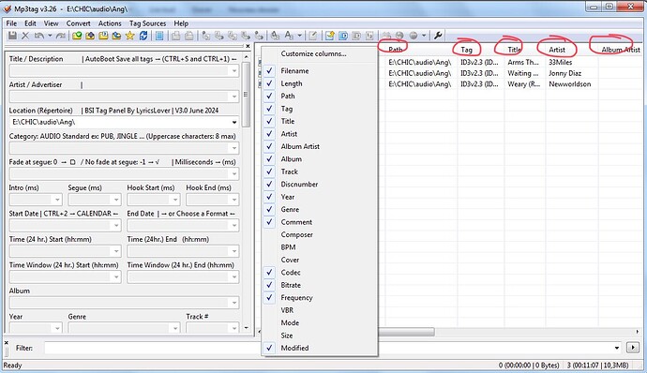
Task: Open Options via the wrench icon
Action: pyautogui.click(x=438, y=36)
